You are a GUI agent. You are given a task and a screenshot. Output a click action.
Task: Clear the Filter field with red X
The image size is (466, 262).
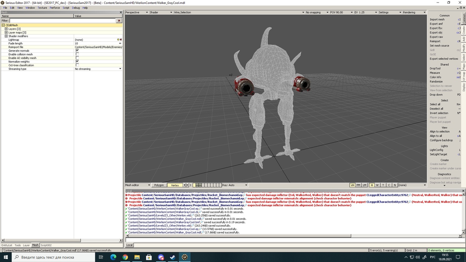tap(119, 21)
